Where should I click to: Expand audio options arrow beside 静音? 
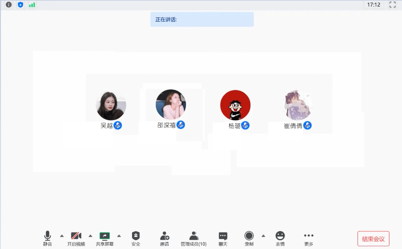click(62, 236)
